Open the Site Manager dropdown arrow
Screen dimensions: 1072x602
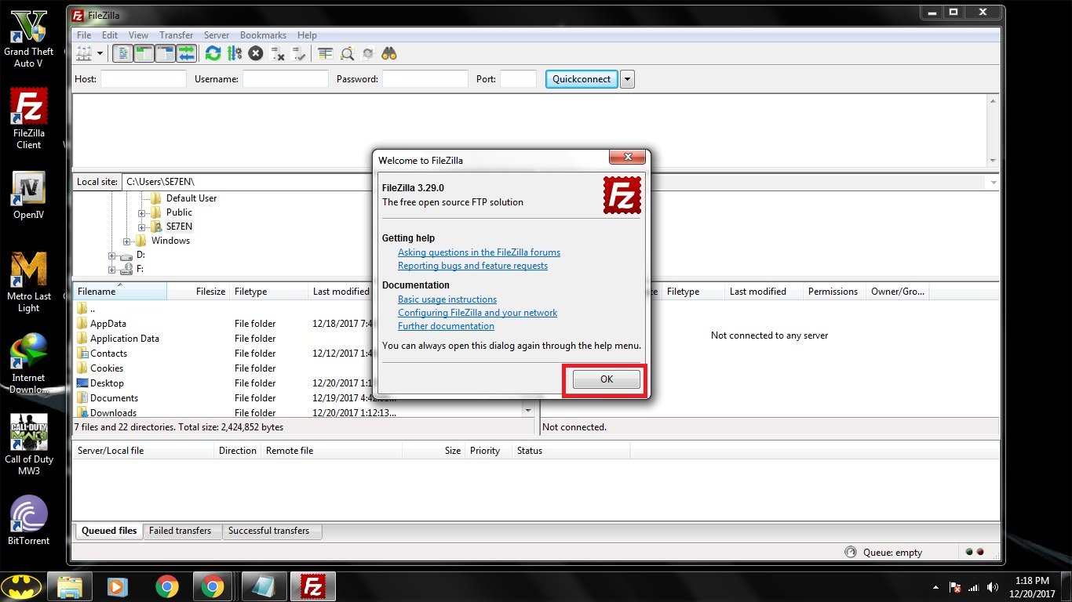coord(100,53)
